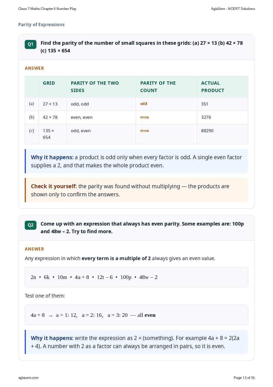Viewport: 273px width, 387px height.
Task: Click the green Q2 badge
Action: tap(30, 225)
